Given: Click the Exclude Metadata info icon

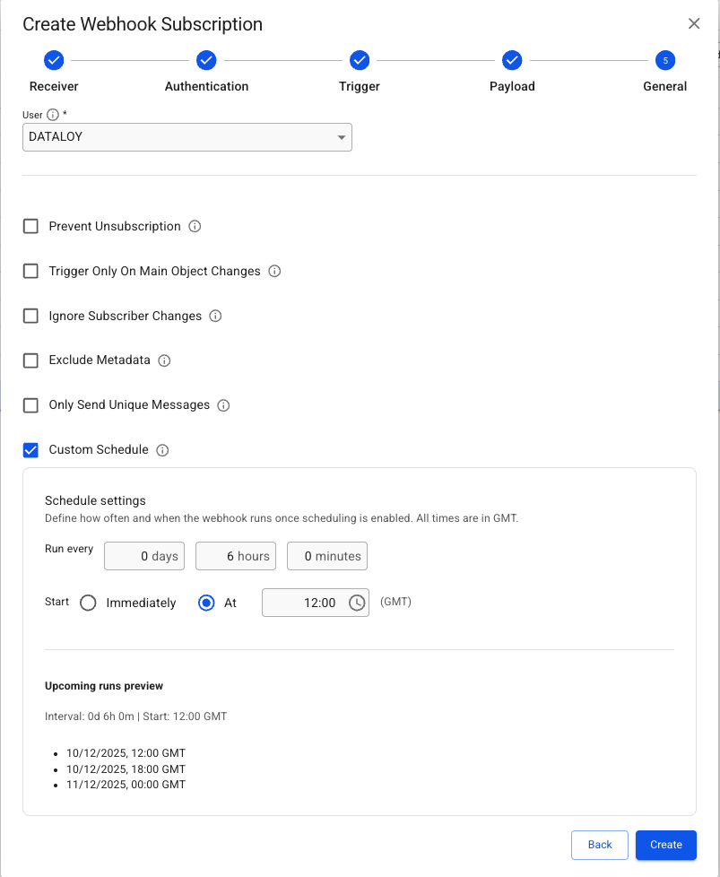Looking at the screenshot, I should [164, 360].
